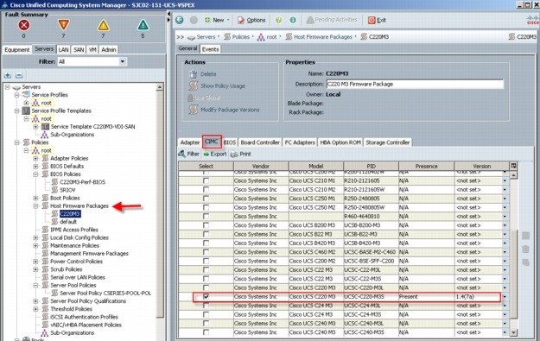
Task: Click the green back navigation arrow
Action: [180, 20]
